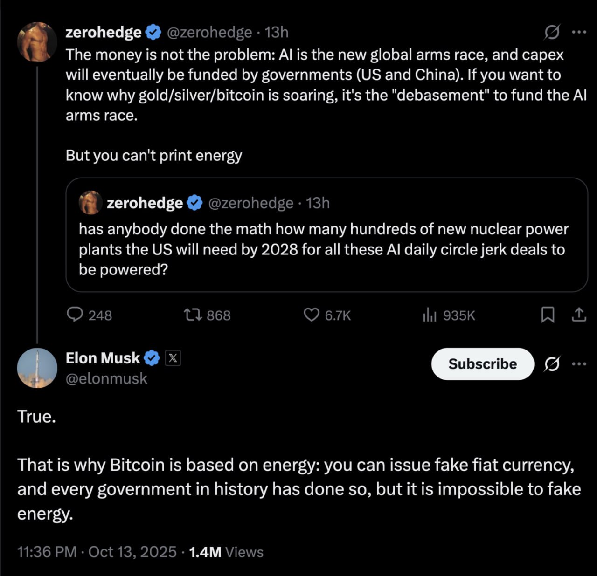Share the zerohedge post
This screenshot has height=576, width=597.
pyautogui.click(x=579, y=315)
